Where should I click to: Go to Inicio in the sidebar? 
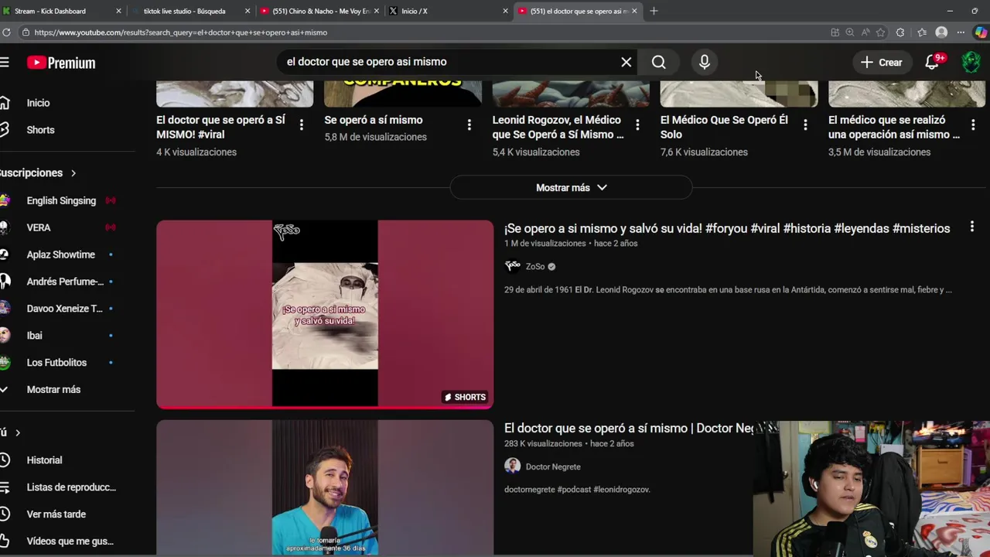click(38, 103)
